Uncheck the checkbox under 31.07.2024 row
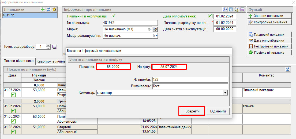This screenshot has height=139, width=296. [13, 94]
